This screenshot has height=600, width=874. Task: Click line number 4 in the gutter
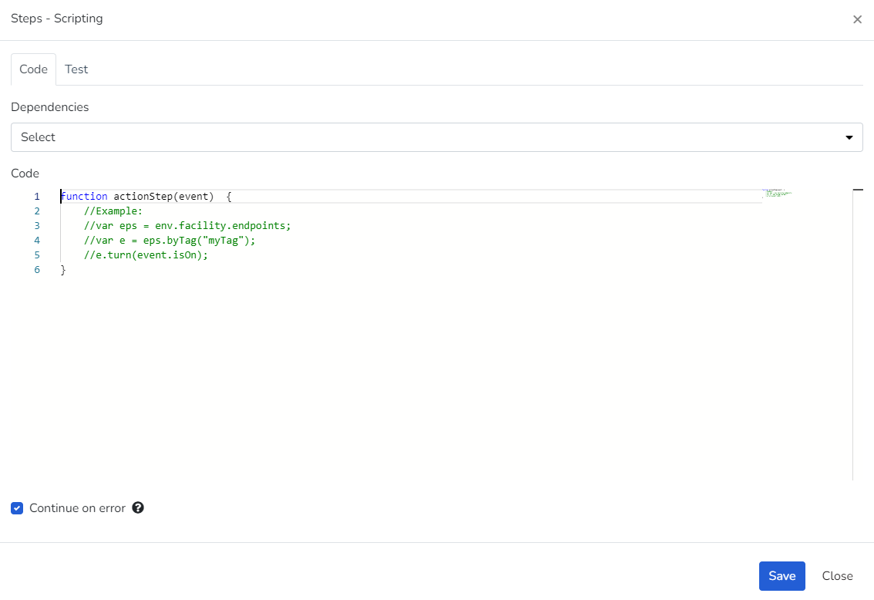point(37,241)
